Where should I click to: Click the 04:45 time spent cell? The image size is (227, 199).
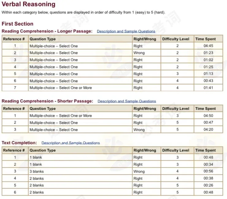208,46
